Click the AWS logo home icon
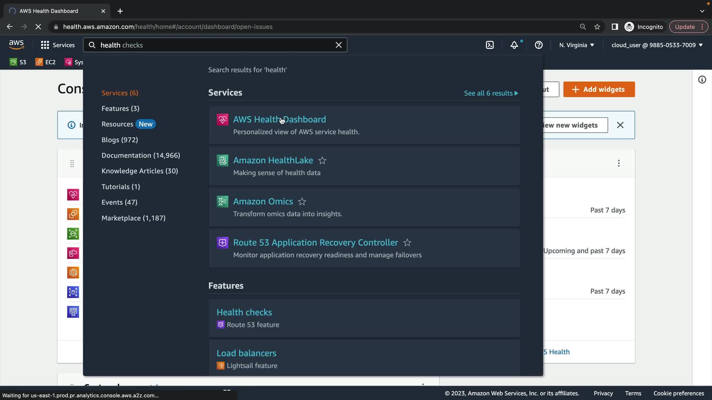The image size is (712, 400). pos(16,45)
